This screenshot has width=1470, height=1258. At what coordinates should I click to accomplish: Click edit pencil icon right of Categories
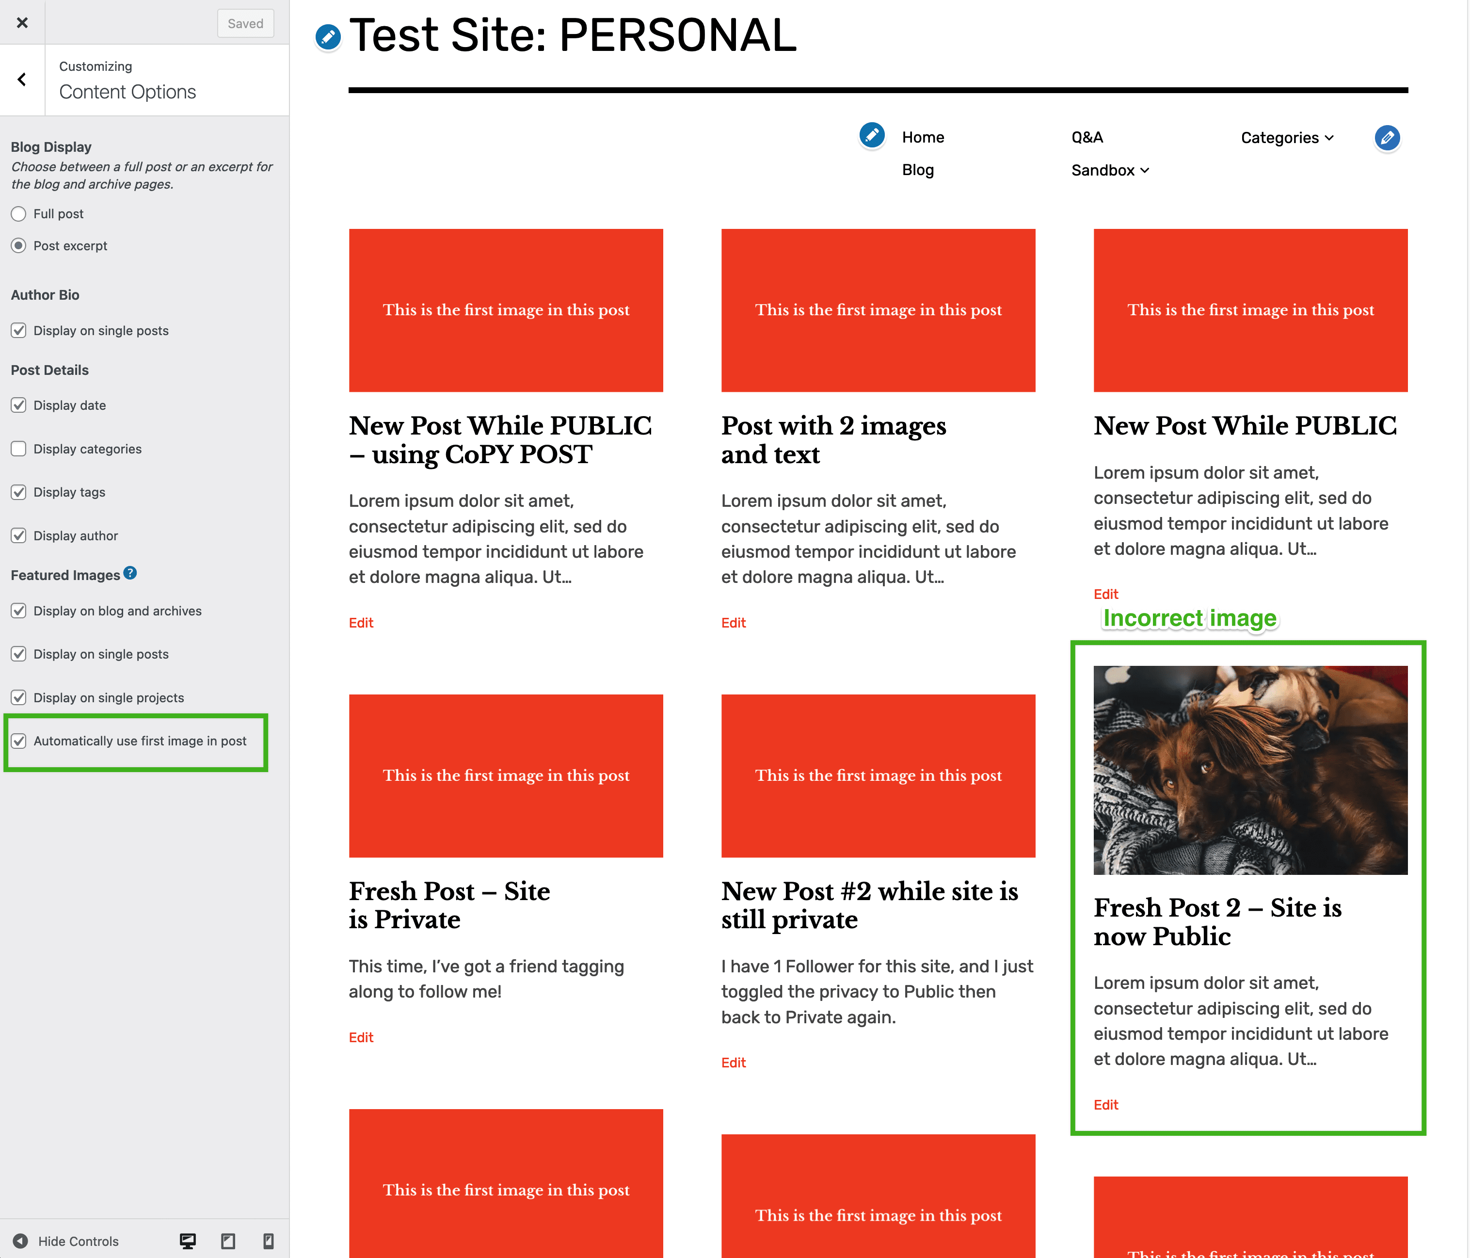1387,138
